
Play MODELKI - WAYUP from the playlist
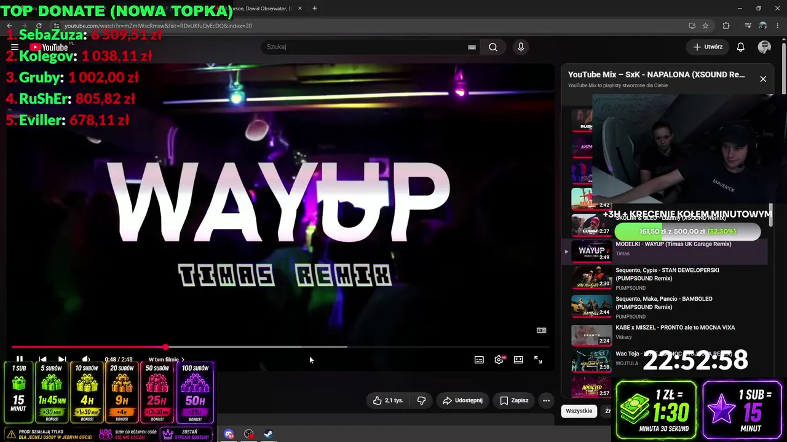point(673,244)
